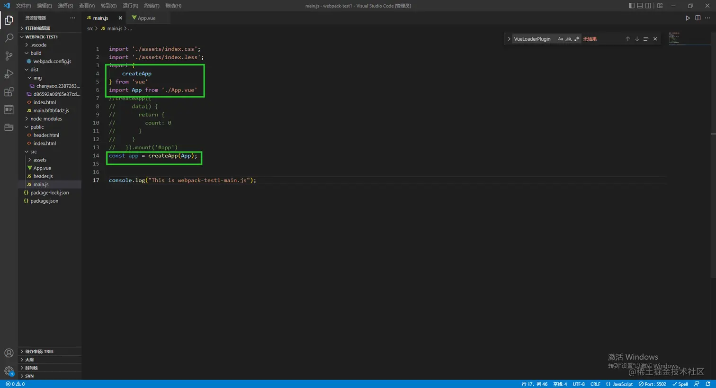
Task: Expand the node_modules folder
Action: tap(50, 119)
